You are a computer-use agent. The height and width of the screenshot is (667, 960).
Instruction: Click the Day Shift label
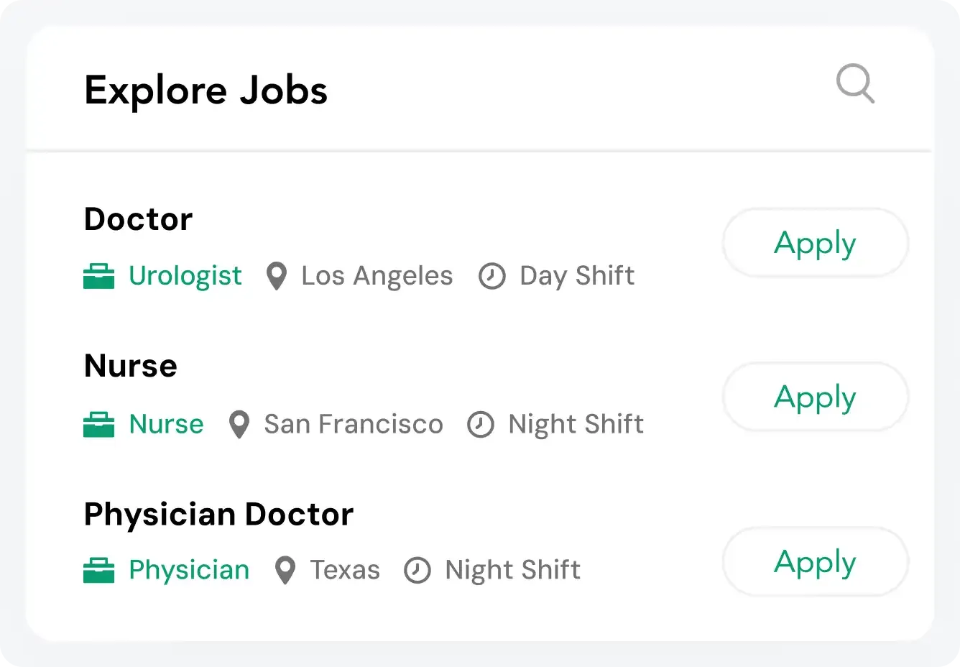click(577, 276)
